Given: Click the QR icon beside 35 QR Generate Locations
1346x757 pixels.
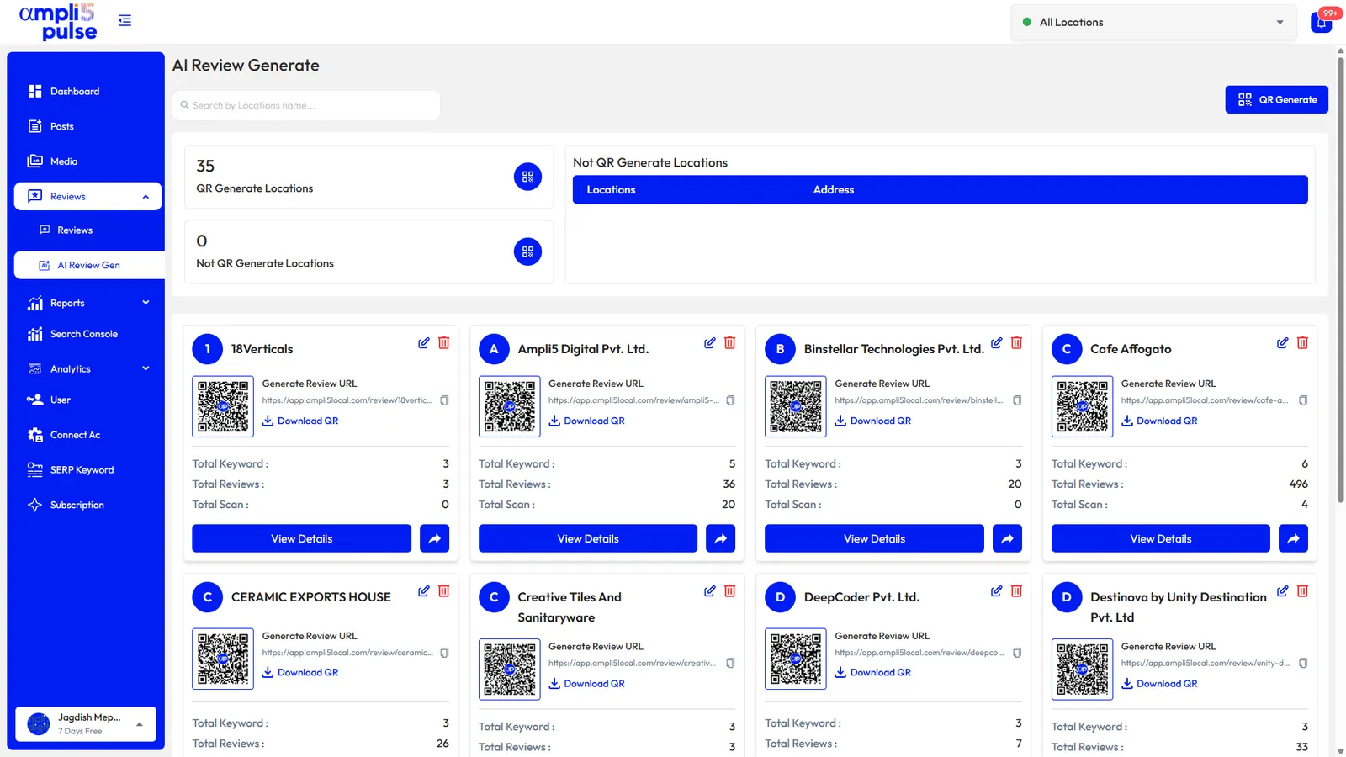Looking at the screenshot, I should click(527, 177).
